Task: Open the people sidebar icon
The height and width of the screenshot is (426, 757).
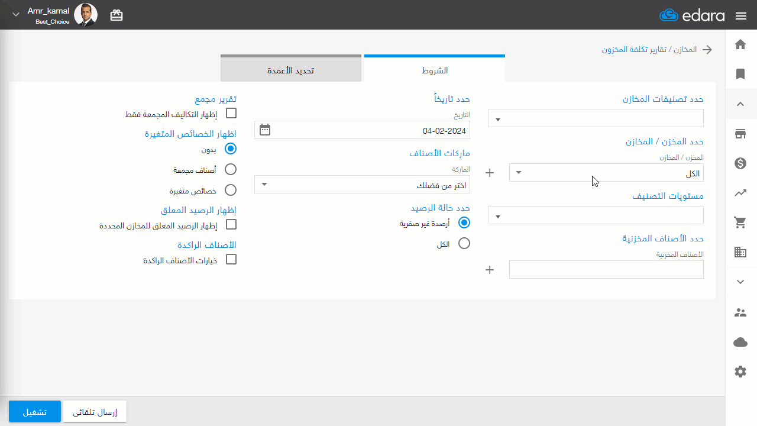Action: 740,312
